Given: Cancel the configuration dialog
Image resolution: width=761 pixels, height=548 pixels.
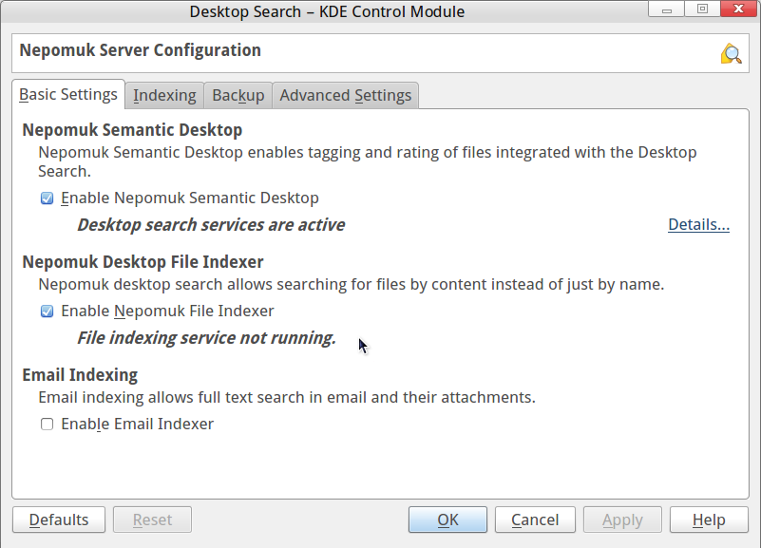Looking at the screenshot, I should point(535,520).
